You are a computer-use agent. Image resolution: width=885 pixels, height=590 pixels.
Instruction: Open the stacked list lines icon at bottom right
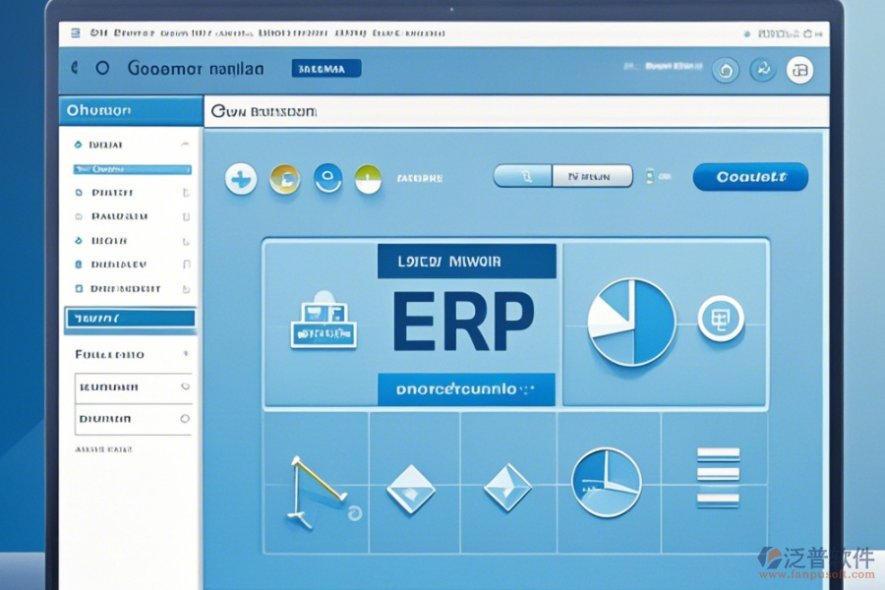click(718, 477)
